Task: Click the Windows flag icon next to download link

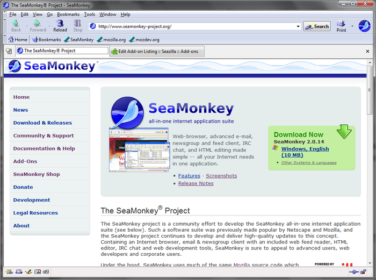Action: 276,148
